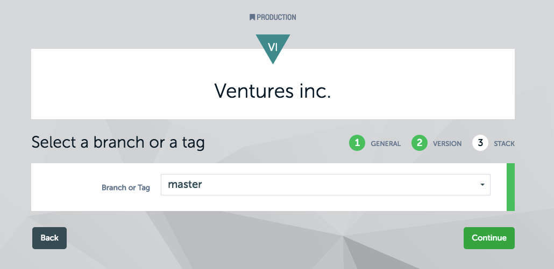Click the selected 'master' value text
The height and width of the screenshot is (269, 554).
click(x=185, y=185)
